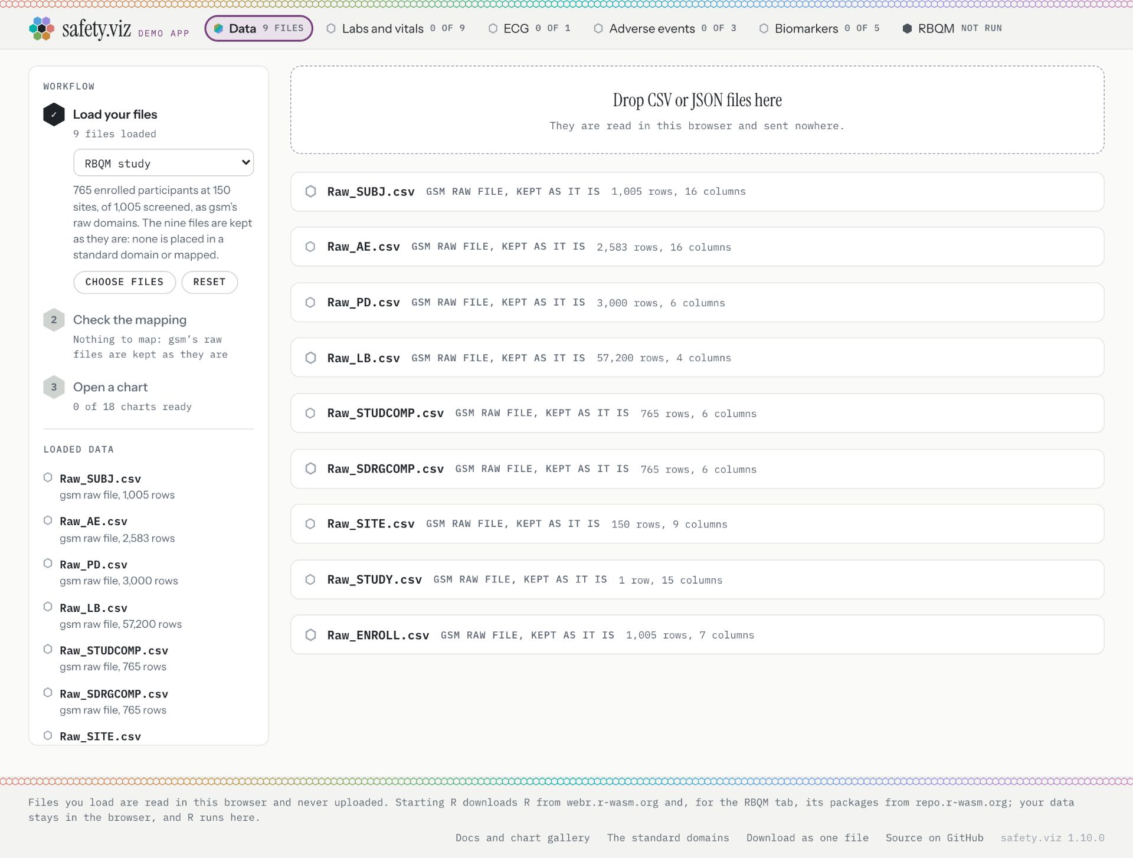Click the safety.viz 1.10.0 version text
This screenshot has height=858, width=1133.
click(1052, 838)
